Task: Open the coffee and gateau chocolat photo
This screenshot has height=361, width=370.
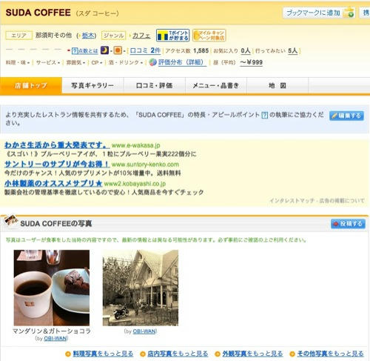Action: 52,288
